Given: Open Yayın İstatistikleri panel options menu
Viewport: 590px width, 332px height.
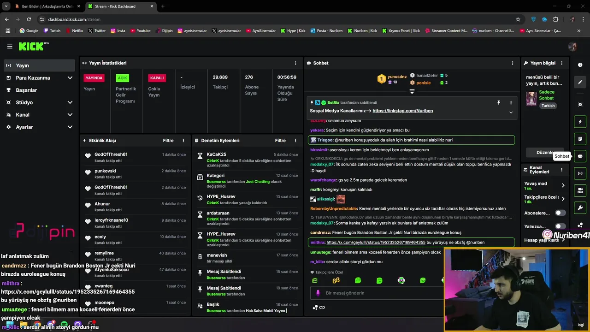Looking at the screenshot, I should click(x=295, y=63).
